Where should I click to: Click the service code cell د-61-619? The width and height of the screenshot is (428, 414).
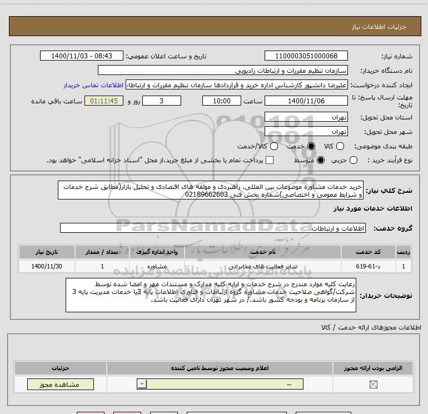(x=368, y=266)
